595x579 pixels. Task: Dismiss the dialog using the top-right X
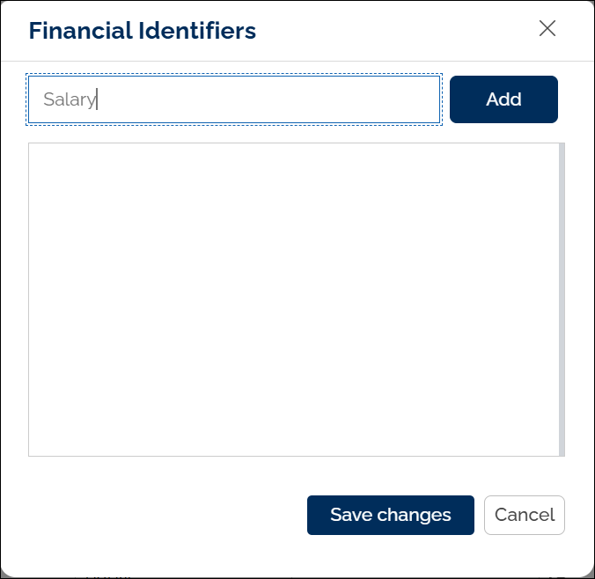(547, 29)
